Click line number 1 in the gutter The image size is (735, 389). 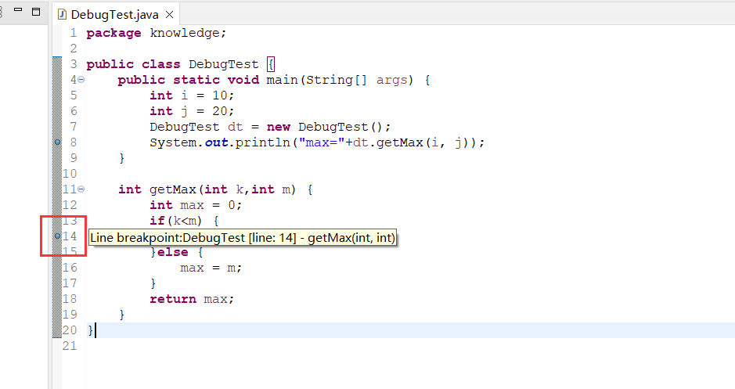(x=73, y=33)
